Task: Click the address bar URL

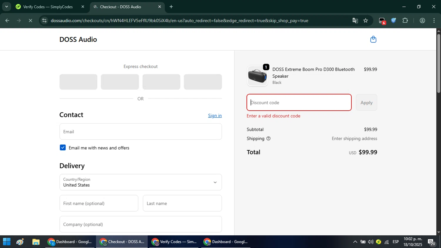Action: (x=179, y=21)
